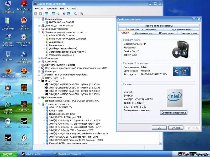Click the question-mark help button in Свойства системы

pos(194,19)
